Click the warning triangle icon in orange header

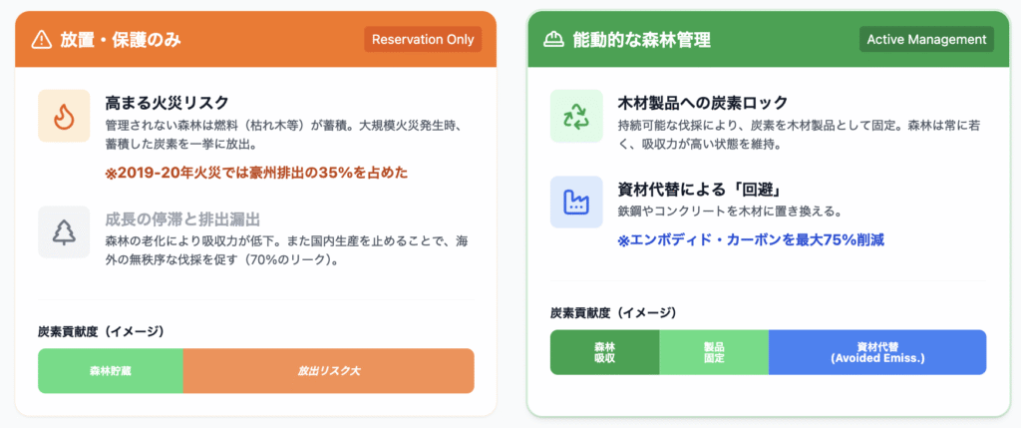click(x=41, y=40)
